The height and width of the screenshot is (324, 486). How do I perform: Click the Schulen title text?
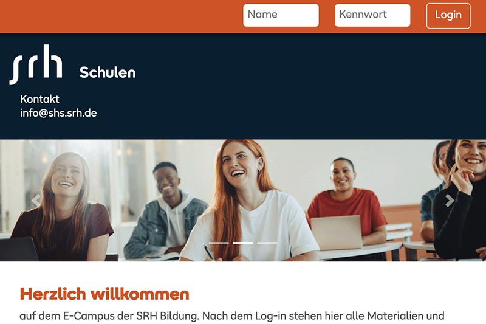pyautogui.click(x=108, y=72)
